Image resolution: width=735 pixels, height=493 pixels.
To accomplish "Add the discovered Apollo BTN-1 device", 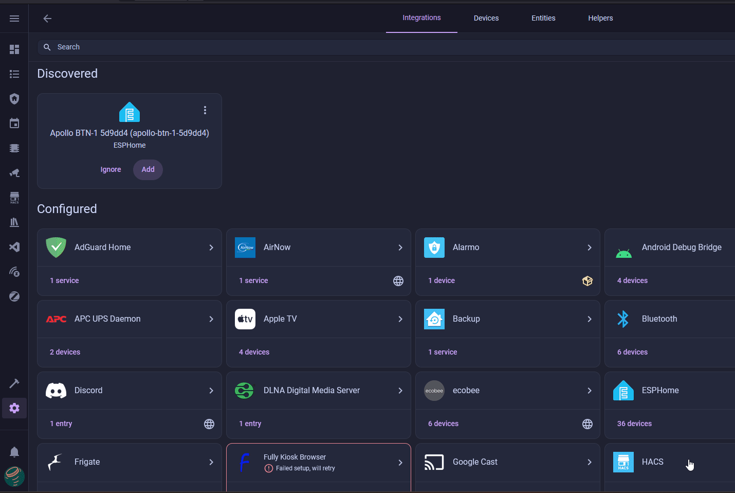I will [148, 169].
